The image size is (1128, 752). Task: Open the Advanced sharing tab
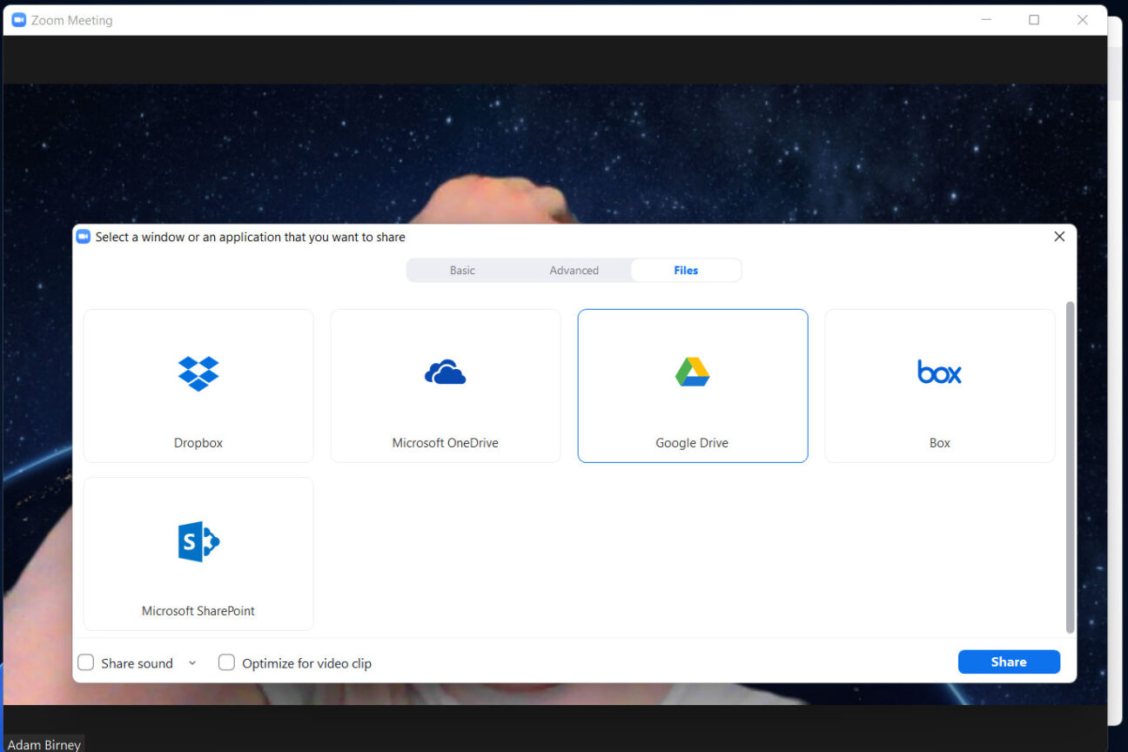(x=574, y=270)
